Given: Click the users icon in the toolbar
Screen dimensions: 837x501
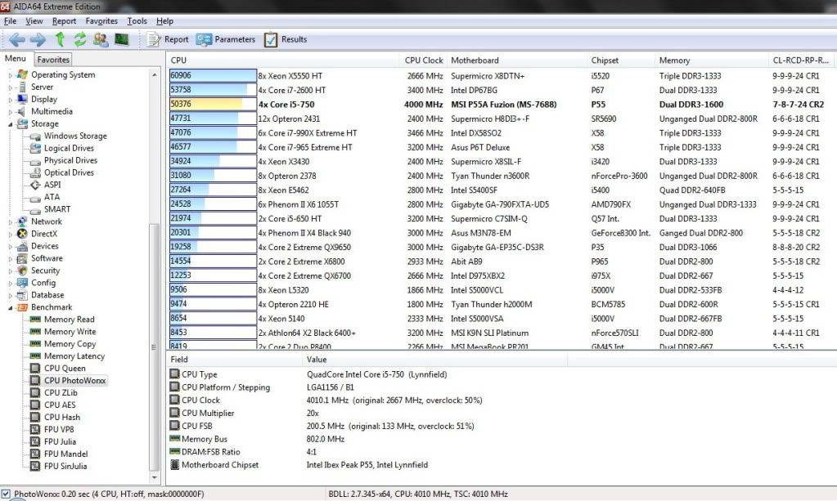Looking at the screenshot, I should [x=101, y=39].
